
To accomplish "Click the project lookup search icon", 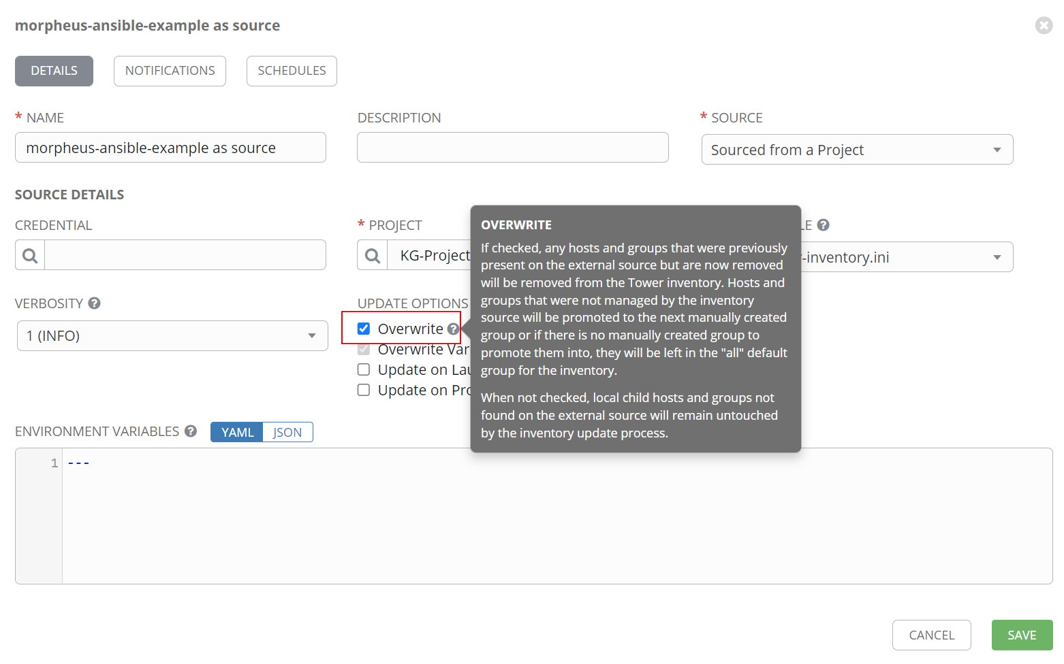I will [373, 255].
